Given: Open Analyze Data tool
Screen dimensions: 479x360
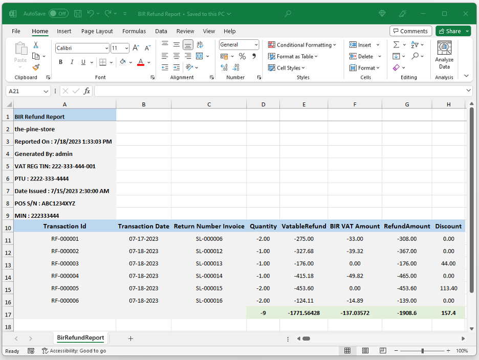Looking at the screenshot, I should click(x=444, y=56).
